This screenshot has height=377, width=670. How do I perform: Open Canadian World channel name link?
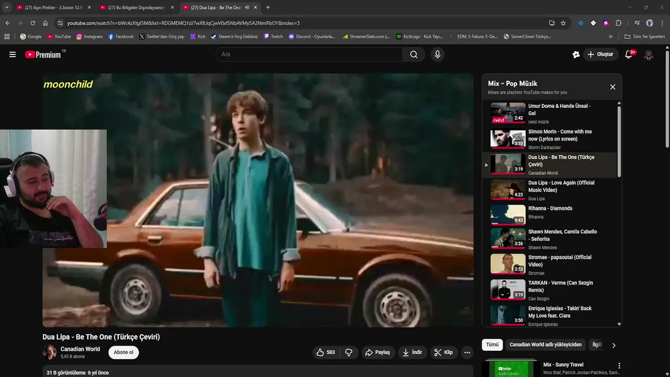tap(80, 349)
